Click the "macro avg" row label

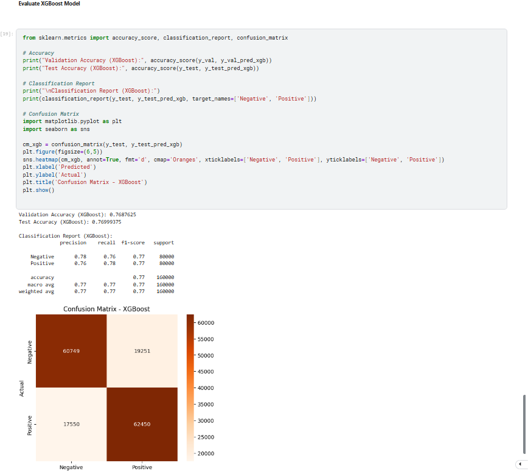pyautogui.click(x=41, y=285)
